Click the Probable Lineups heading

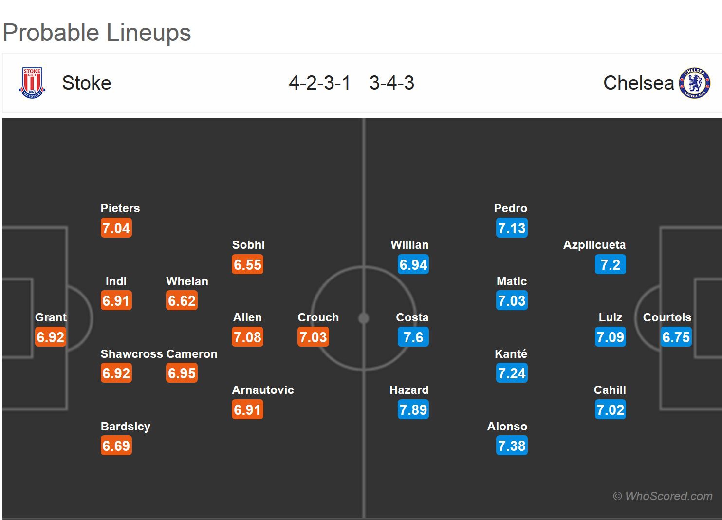point(97,33)
